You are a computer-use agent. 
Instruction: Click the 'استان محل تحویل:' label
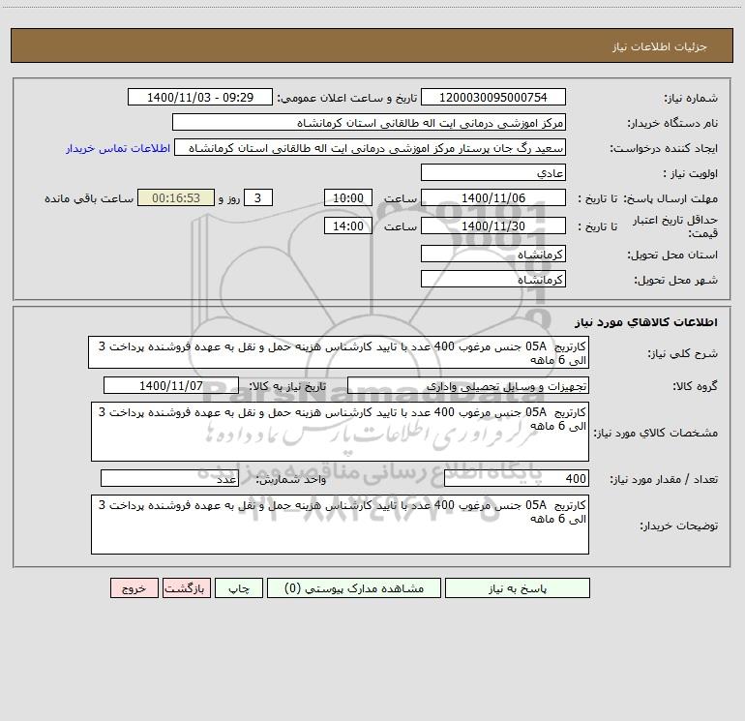[672, 255]
